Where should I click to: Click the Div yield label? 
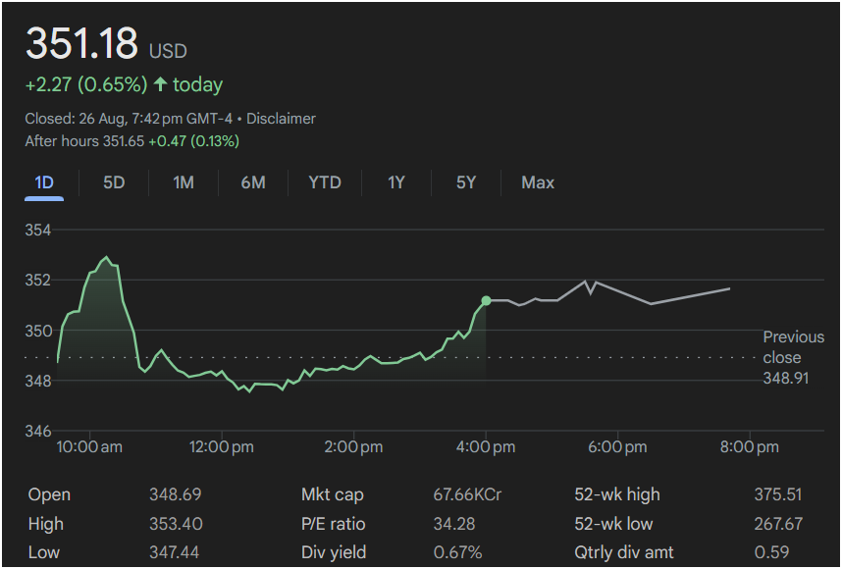pyautogui.click(x=336, y=552)
